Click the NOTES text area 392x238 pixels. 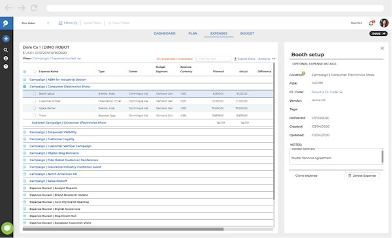[x=336, y=156]
